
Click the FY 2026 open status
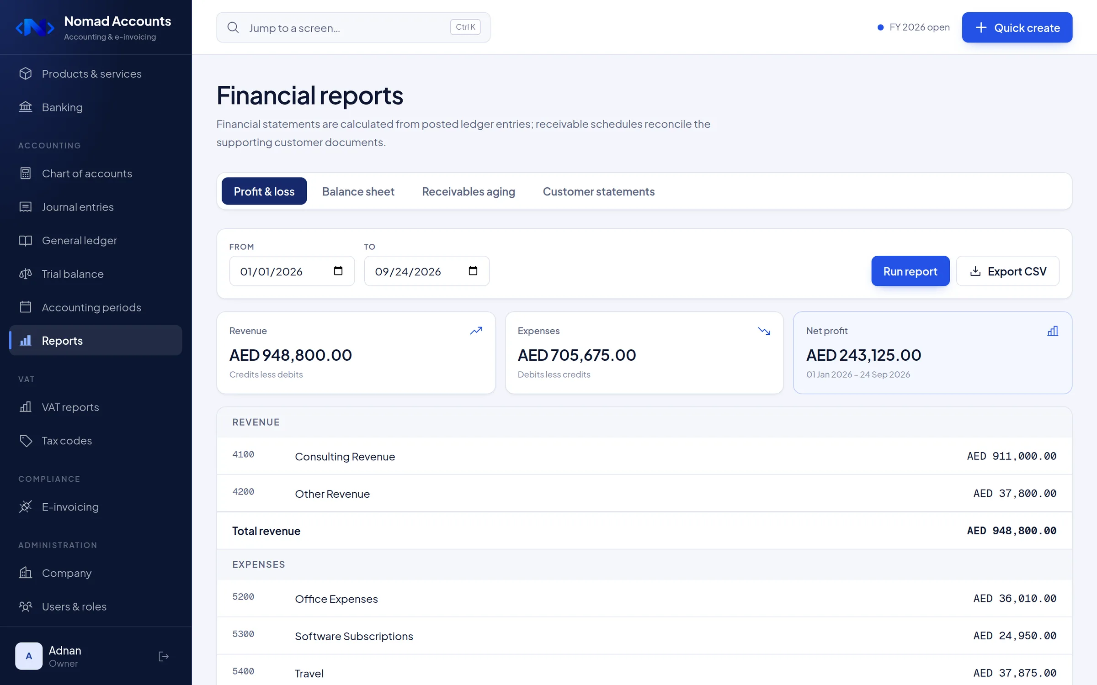click(x=914, y=27)
